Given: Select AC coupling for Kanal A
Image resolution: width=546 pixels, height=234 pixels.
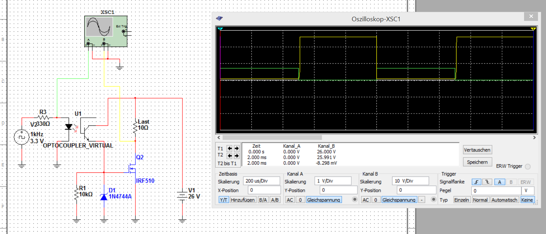Looking at the screenshot, I should tap(290, 200).
